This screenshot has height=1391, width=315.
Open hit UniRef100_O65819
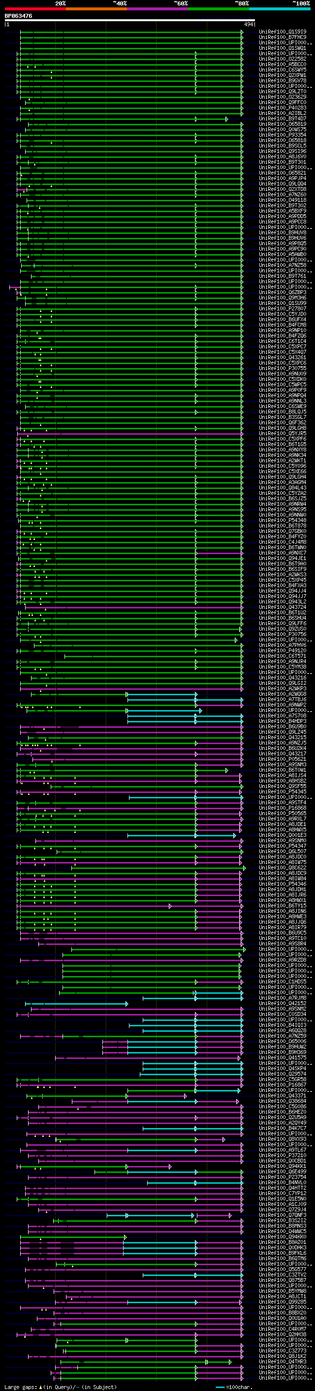pyautogui.click(x=283, y=124)
